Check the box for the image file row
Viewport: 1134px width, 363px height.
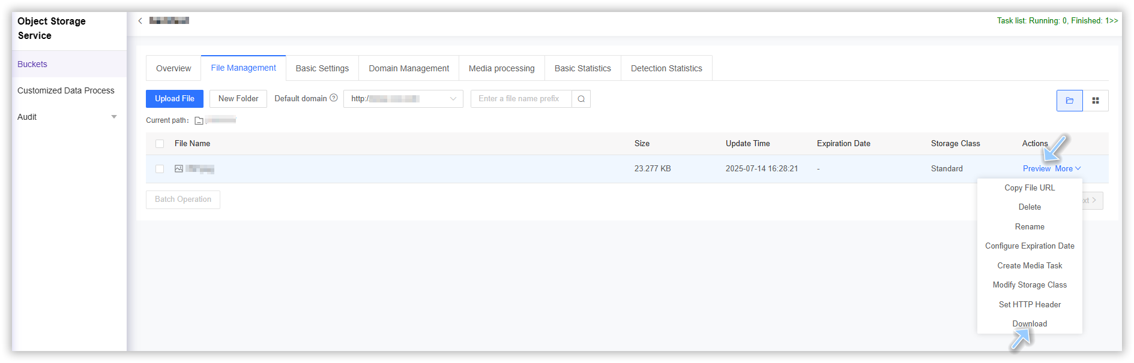160,169
